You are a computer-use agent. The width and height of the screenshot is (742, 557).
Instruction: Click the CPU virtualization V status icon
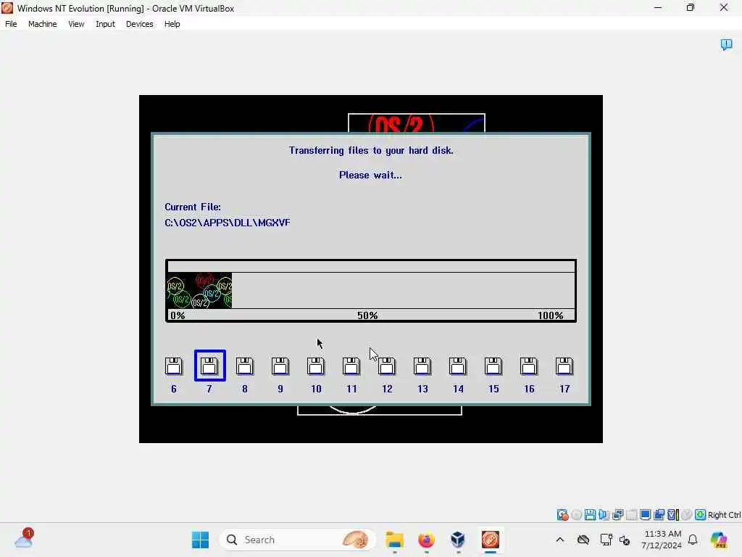click(673, 515)
